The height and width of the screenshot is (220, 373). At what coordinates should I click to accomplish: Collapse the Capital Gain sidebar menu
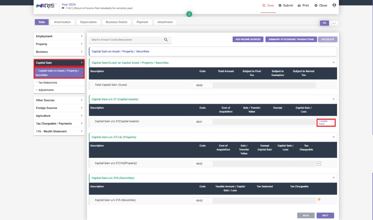[59, 63]
